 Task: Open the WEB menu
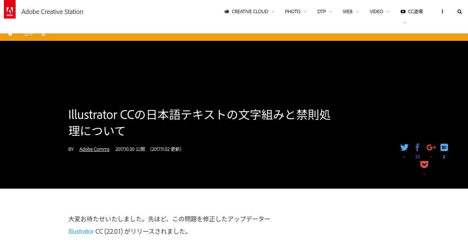click(347, 12)
